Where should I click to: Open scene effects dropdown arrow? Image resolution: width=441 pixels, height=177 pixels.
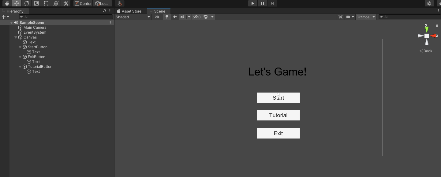click(x=189, y=17)
